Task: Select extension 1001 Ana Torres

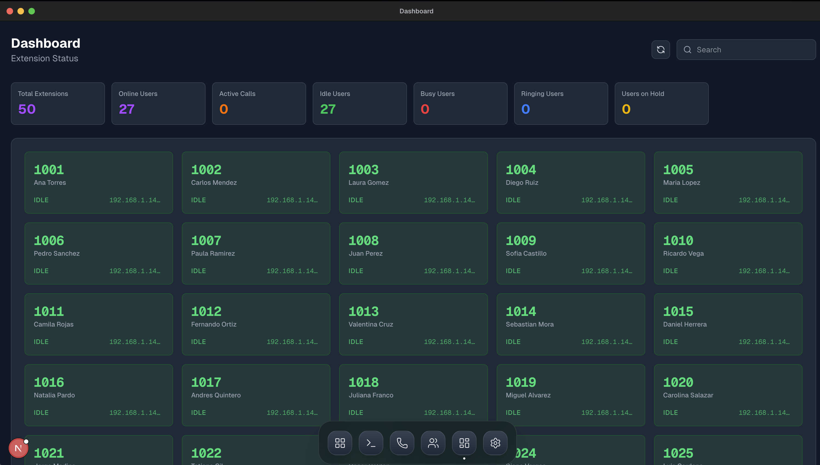Action: click(x=98, y=183)
